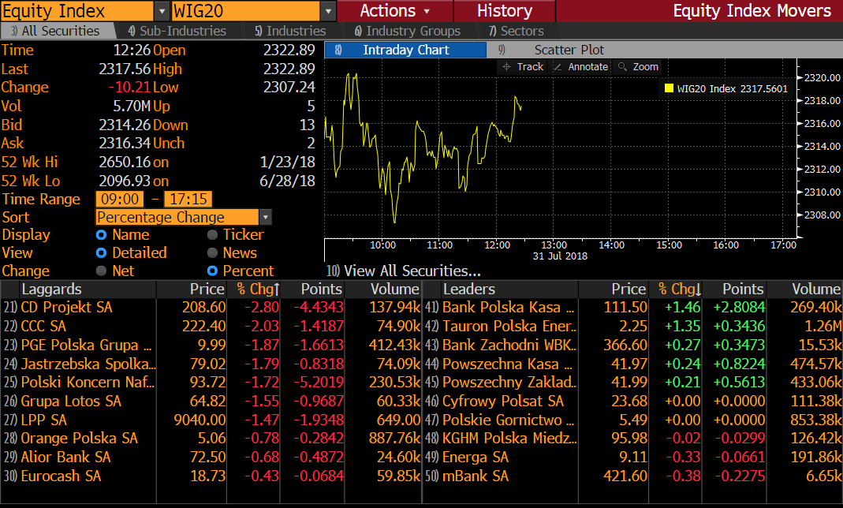Click View All Securities link
Screen dimensions: 843x508
pyautogui.click(x=412, y=271)
